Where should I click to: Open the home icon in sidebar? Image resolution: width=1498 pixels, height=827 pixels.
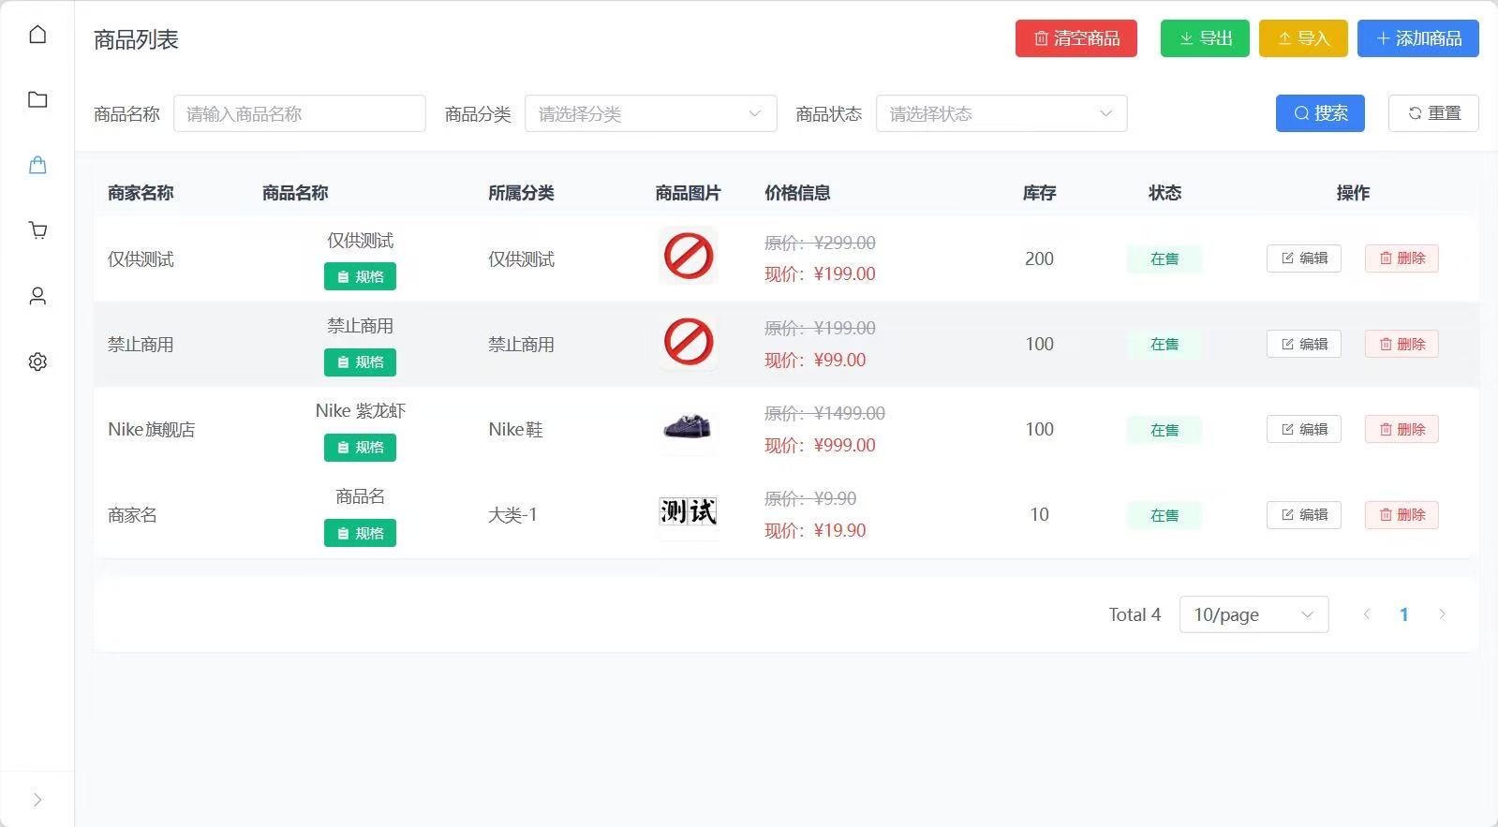point(37,35)
